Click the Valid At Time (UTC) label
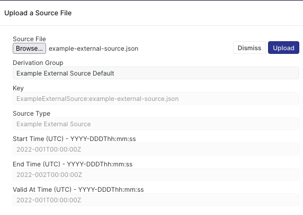 (78, 190)
